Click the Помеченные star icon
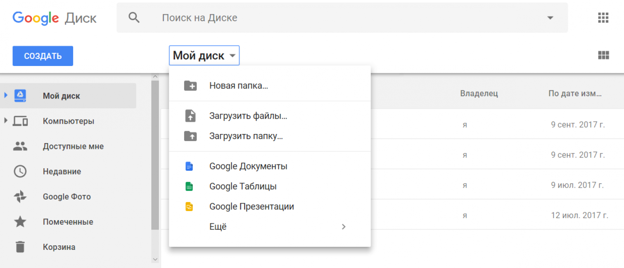Screen dimensions: 624x268 tap(20, 222)
